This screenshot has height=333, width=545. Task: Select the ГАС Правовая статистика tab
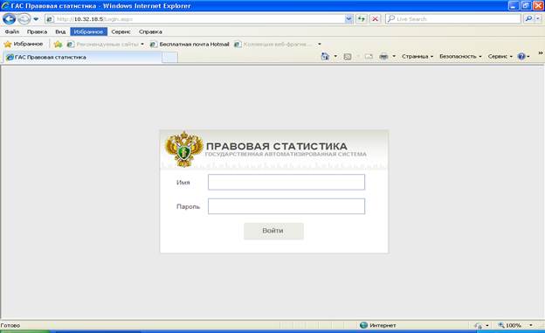[x=83, y=58]
